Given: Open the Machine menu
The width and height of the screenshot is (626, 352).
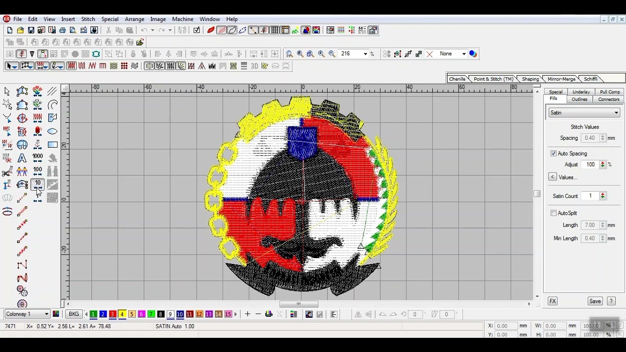Looking at the screenshot, I should coord(182,19).
